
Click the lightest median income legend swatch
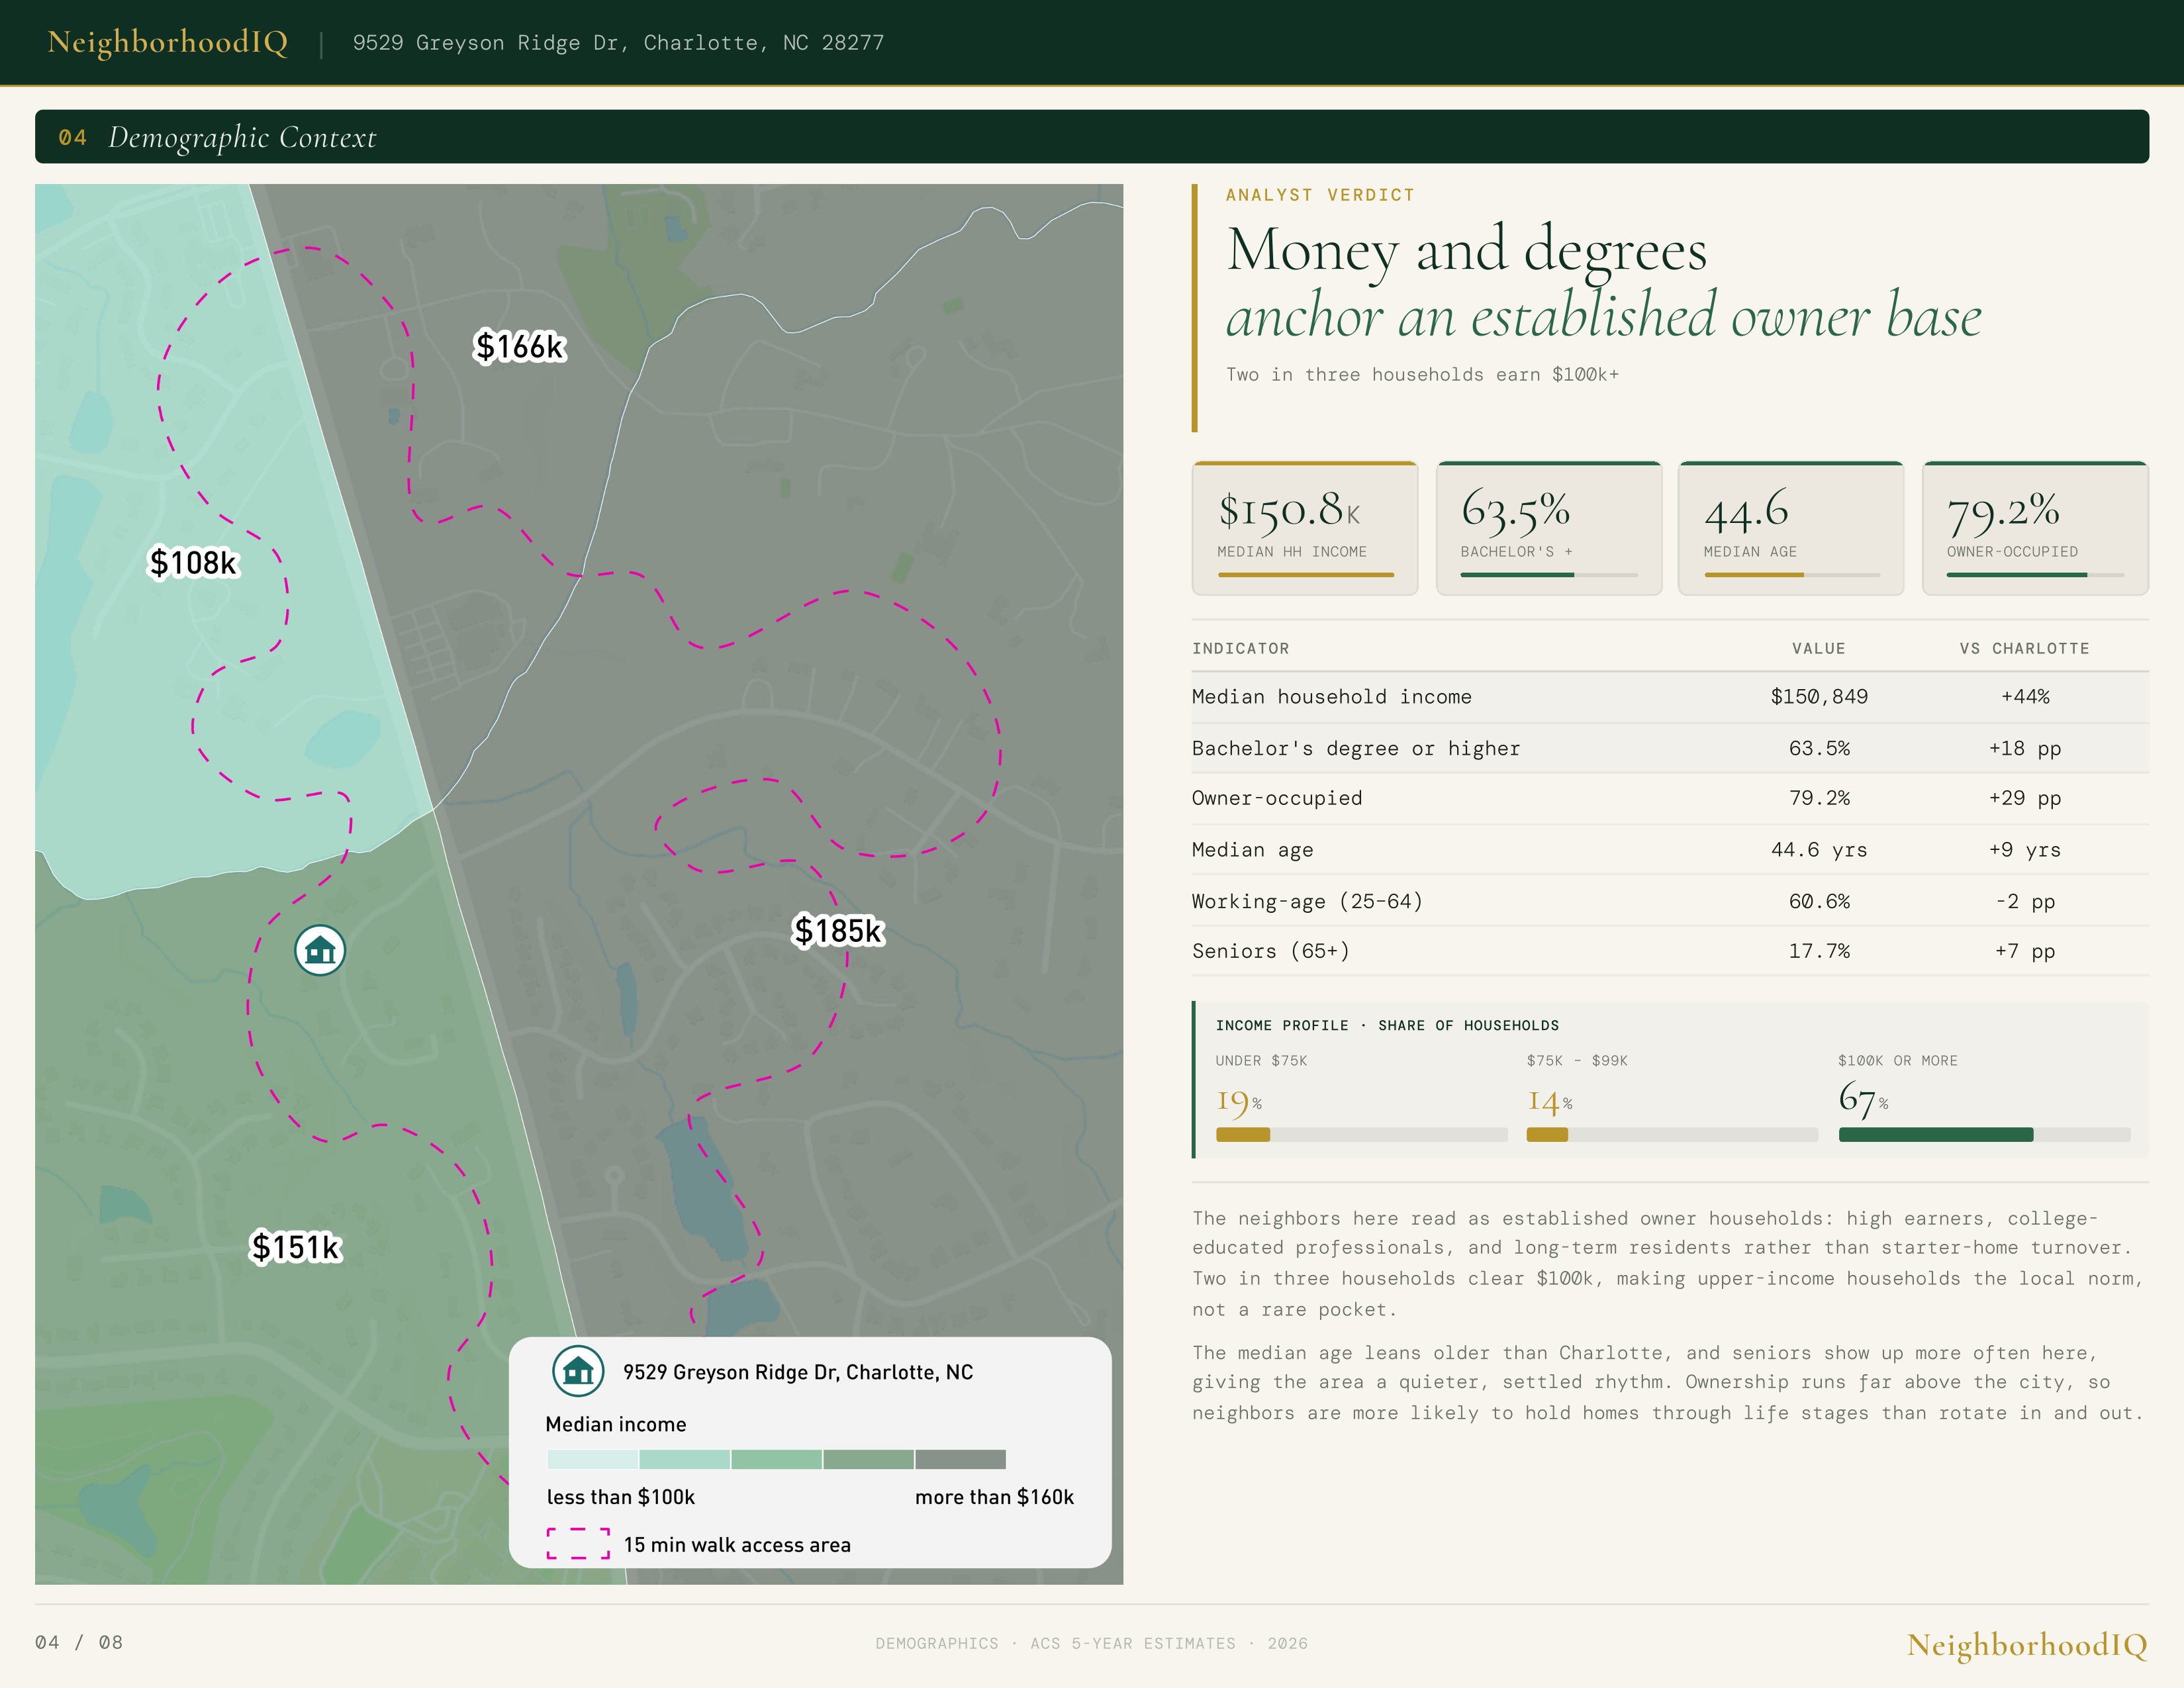(x=592, y=1459)
